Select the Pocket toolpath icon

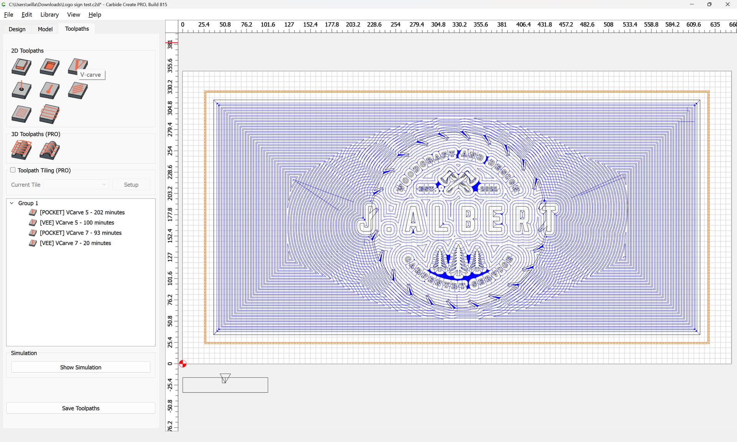coord(50,67)
